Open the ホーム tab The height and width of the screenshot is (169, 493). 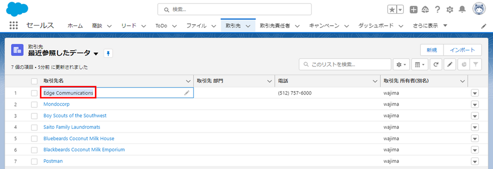pyautogui.click(x=75, y=25)
